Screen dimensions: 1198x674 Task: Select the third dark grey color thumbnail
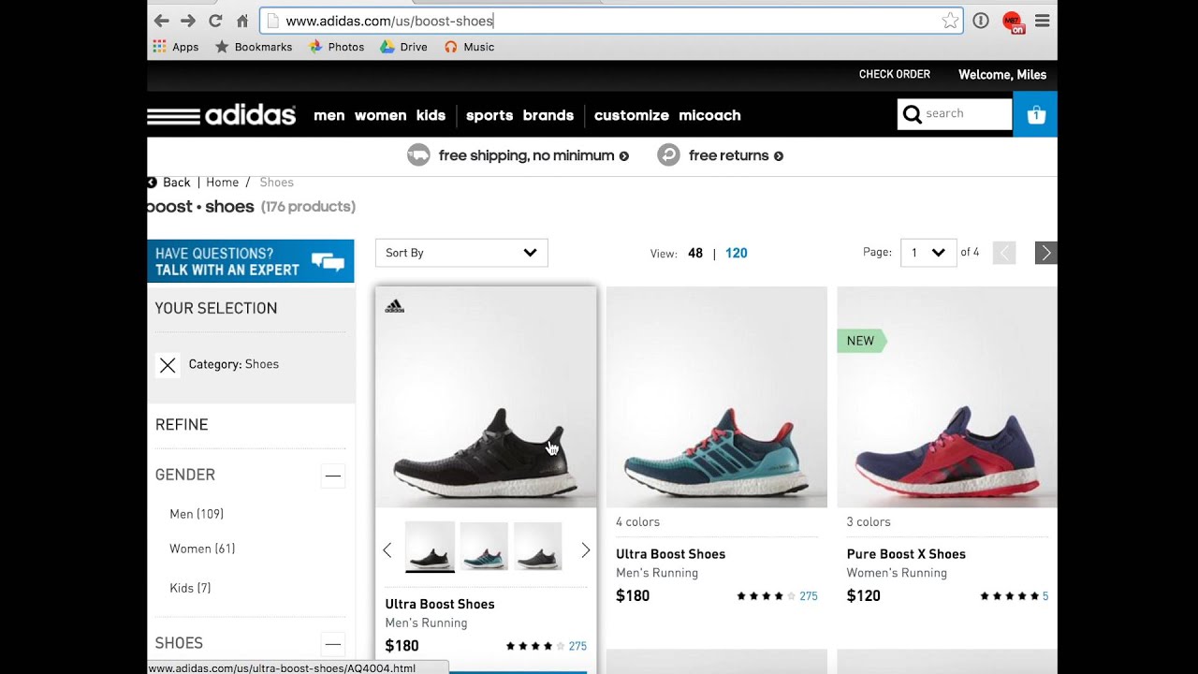coord(538,547)
